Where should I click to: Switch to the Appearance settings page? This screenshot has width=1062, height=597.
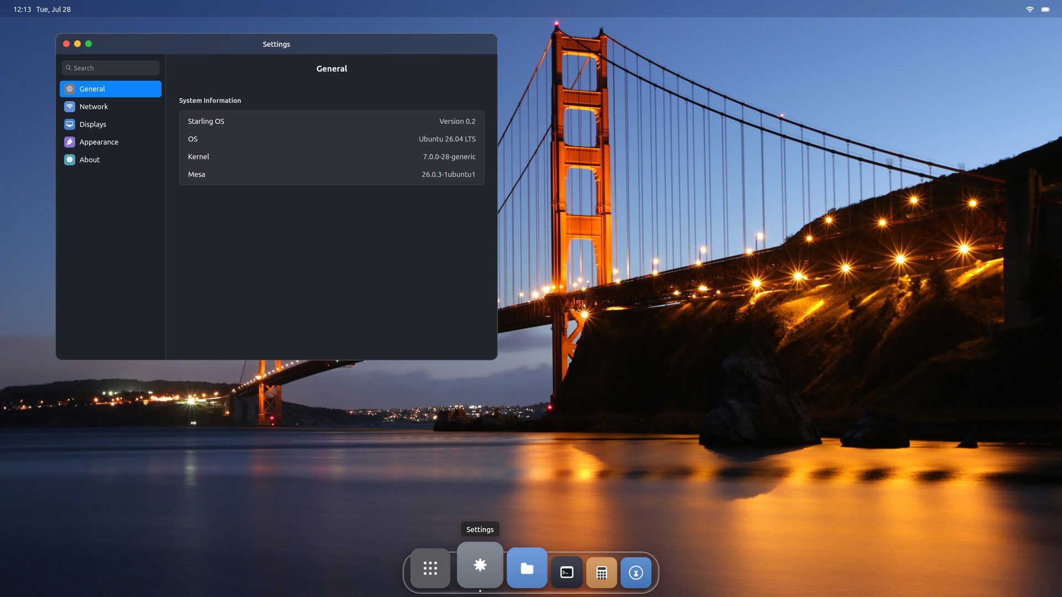[111, 142]
